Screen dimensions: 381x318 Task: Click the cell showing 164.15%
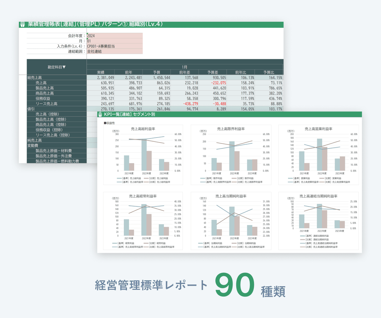[x=269, y=77]
